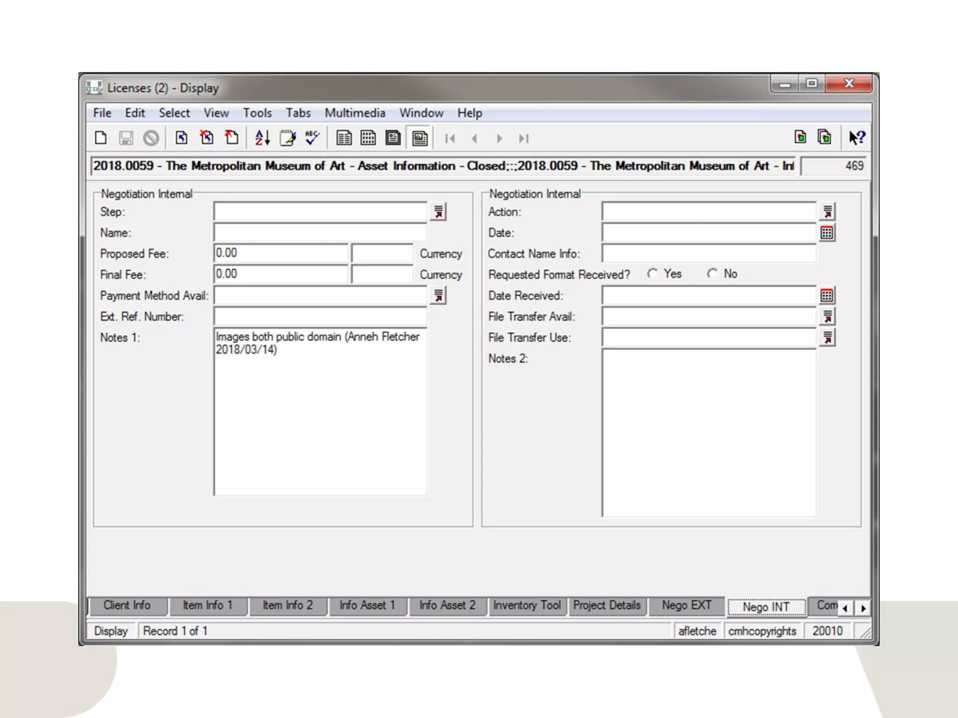
Task: Go to next record arrow
Action: pos(499,138)
